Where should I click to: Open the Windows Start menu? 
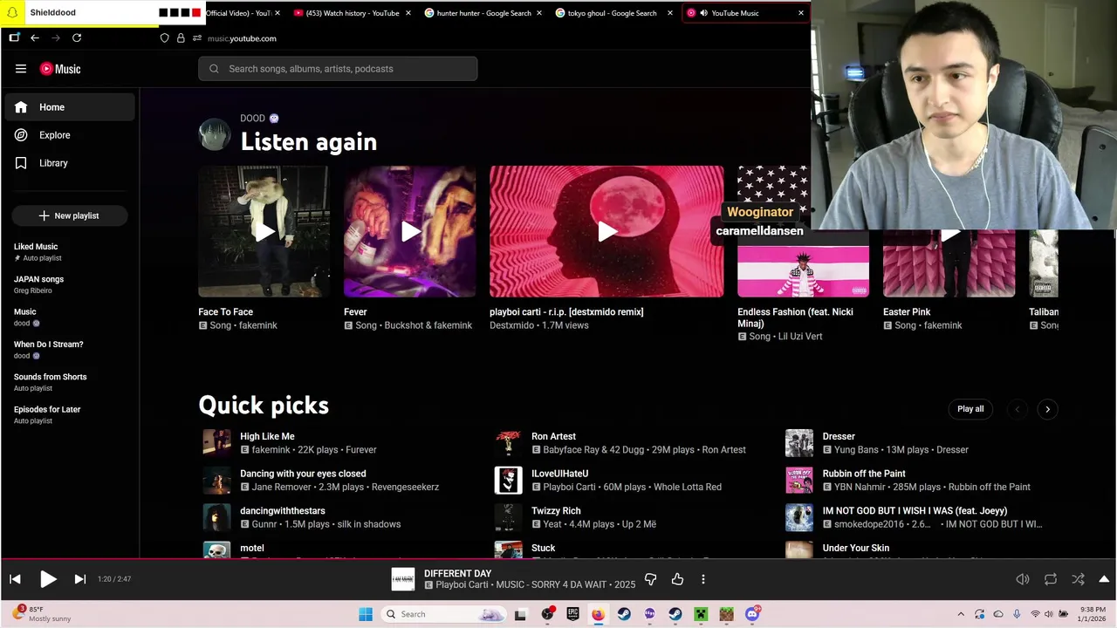[366, 614]
